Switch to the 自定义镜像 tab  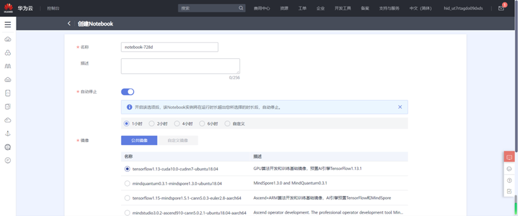[177, 140]
